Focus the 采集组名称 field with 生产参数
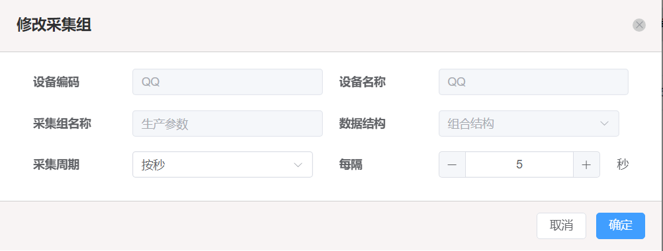Screen dimensions: 663x251 (228, 124)
